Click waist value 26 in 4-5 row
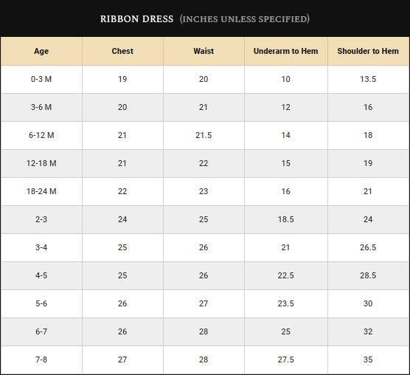The image size is (410, 375). point(204,275)
